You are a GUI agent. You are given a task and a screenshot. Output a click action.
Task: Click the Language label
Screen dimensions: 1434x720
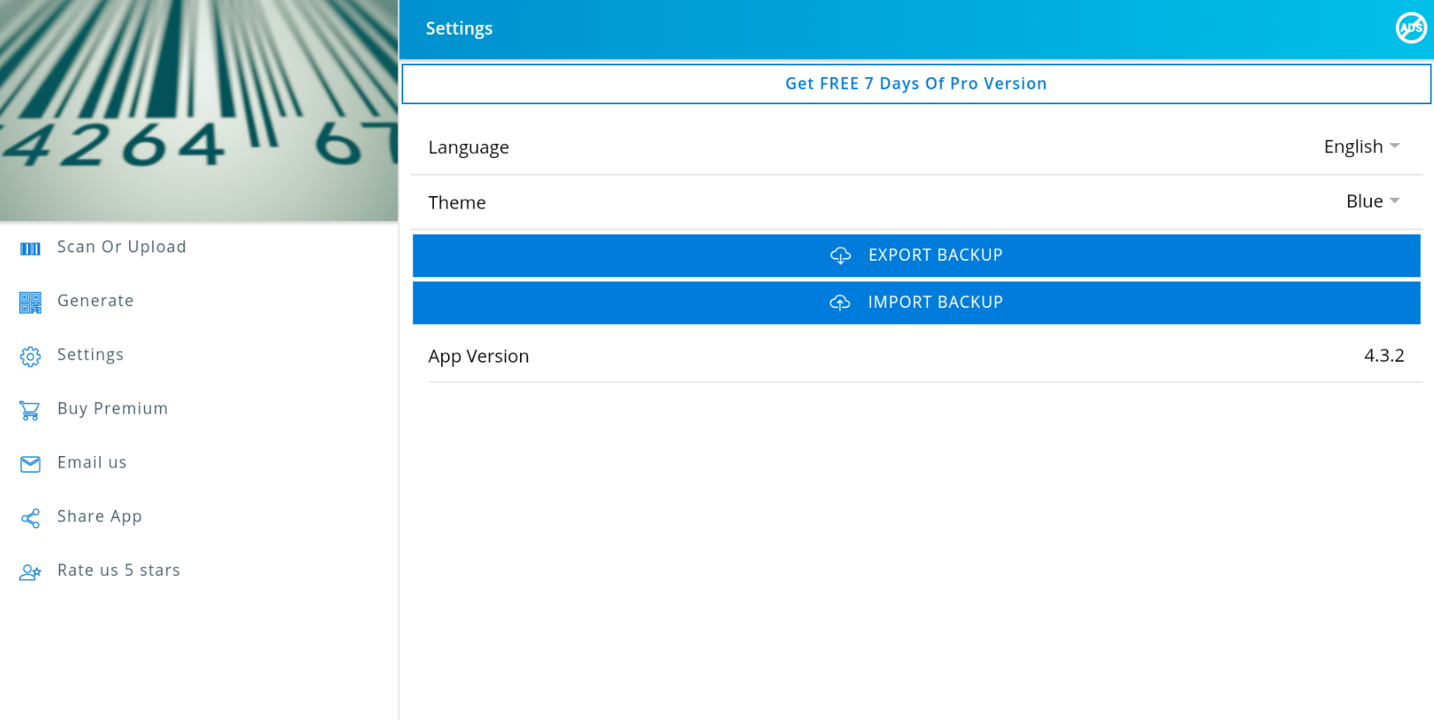(x=469, y=147)
